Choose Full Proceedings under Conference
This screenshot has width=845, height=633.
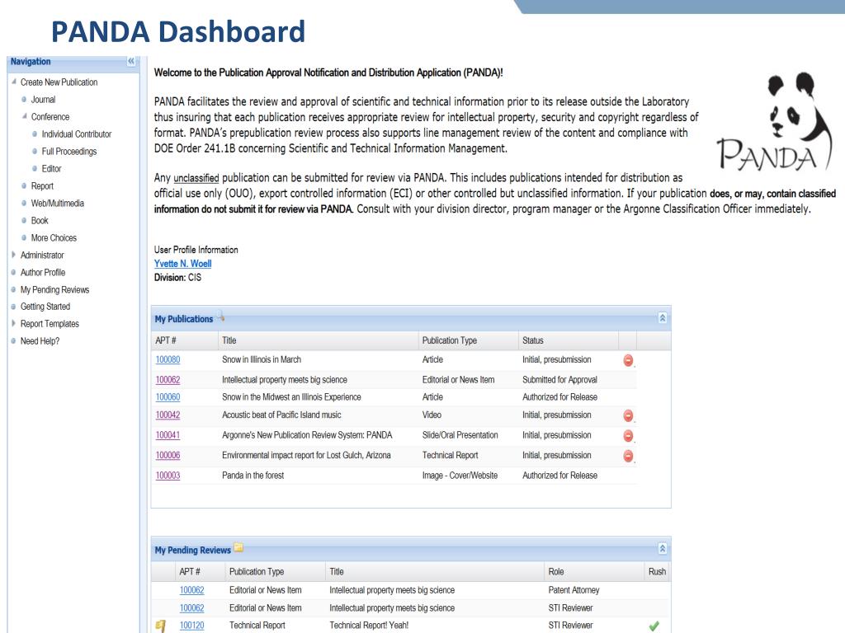click(x=69, y=152)
